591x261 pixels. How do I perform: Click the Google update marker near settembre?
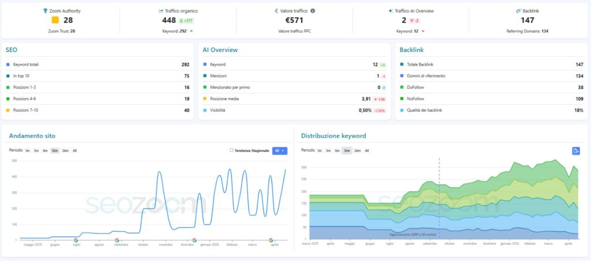pos(117,240)
